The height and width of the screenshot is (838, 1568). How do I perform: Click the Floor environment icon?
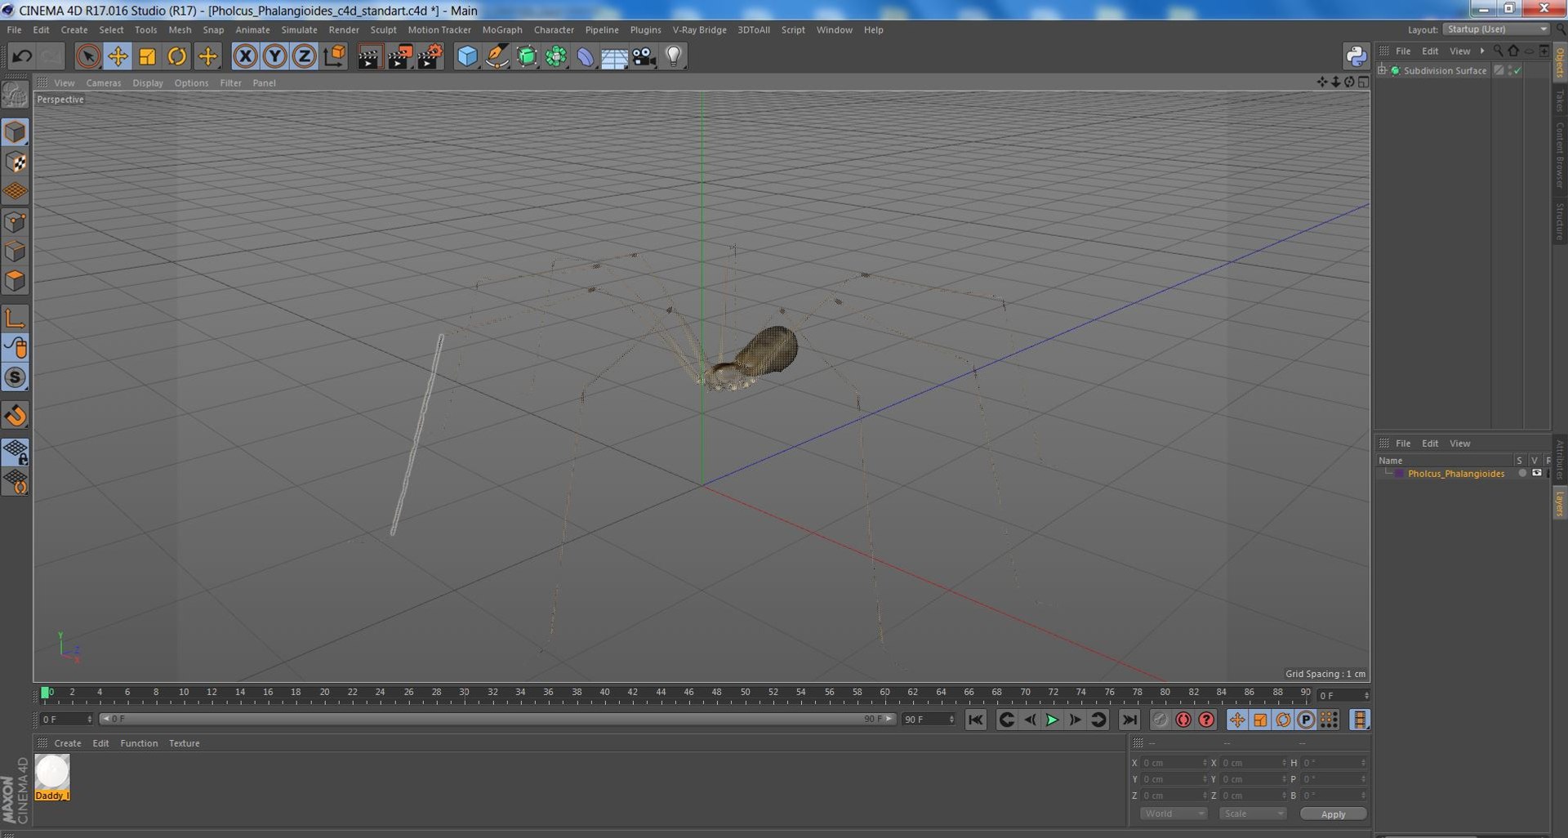pyautogui.click(x=614, y=56)
